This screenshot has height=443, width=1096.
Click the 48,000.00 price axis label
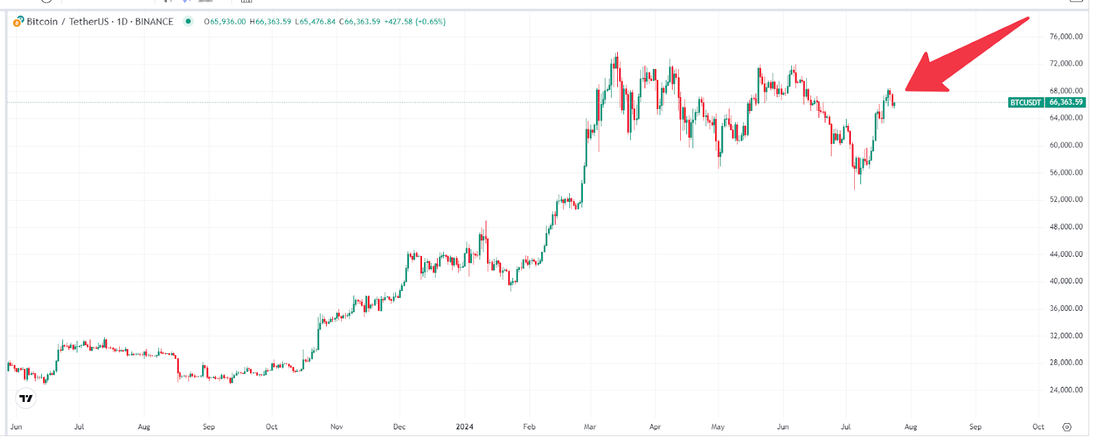click(x=1066, y=227)
